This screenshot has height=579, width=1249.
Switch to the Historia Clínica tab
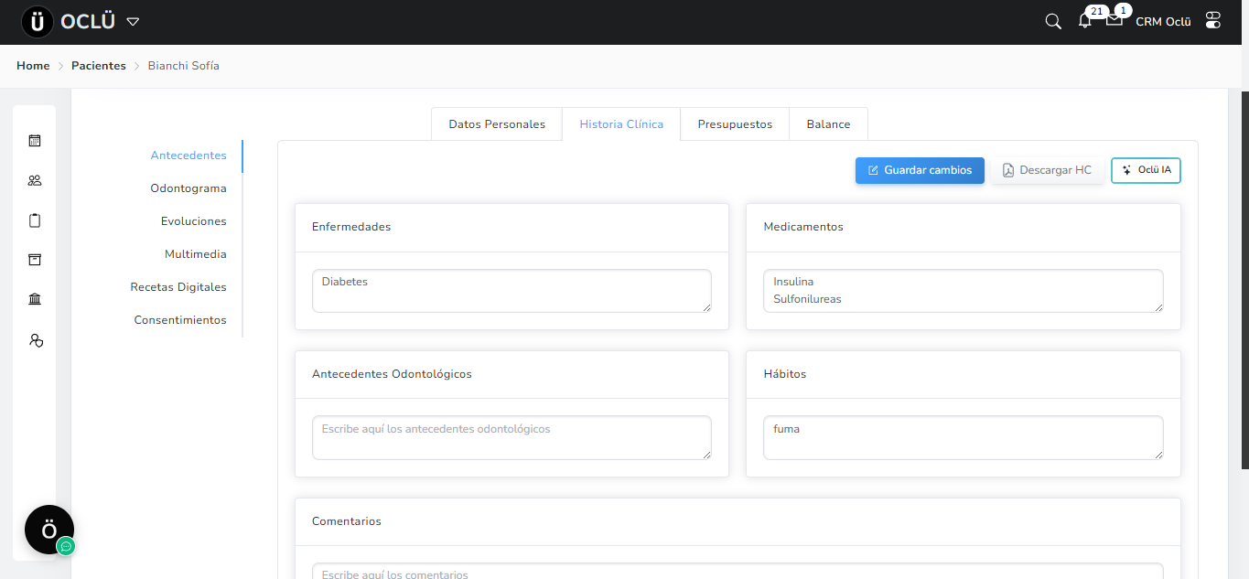tap(621, 124)
